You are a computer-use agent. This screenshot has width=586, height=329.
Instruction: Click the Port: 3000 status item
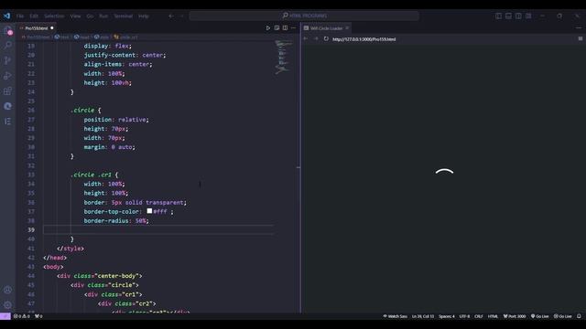pyautogui.click(x=515, y=316)
